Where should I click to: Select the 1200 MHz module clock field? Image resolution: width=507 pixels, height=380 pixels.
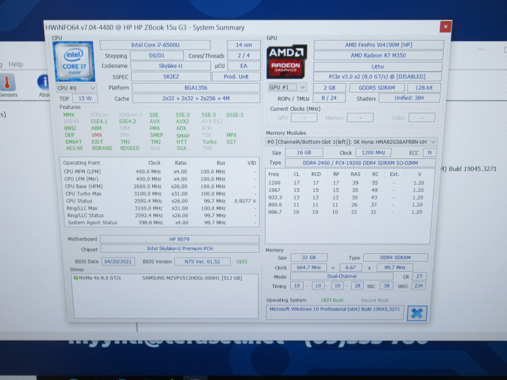coord(373,153)
